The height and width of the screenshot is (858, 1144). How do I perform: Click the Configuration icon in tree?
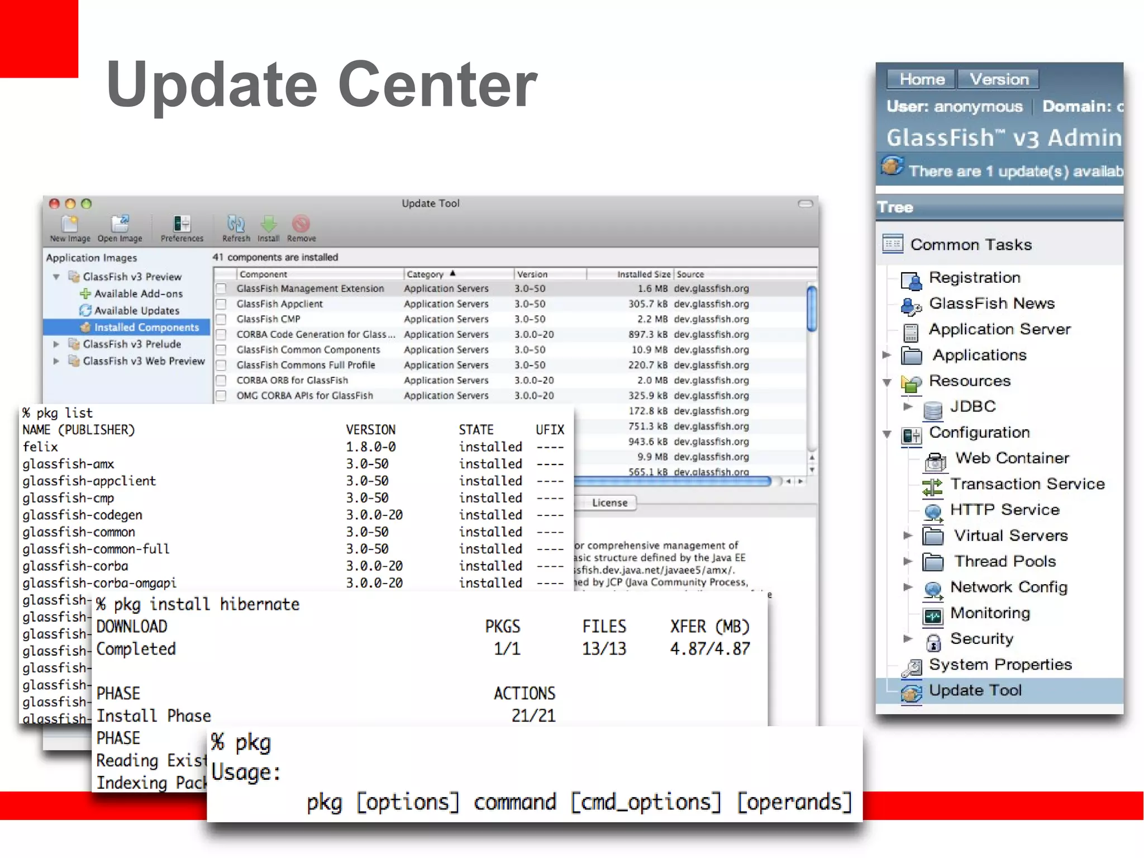tap(911, 435)
